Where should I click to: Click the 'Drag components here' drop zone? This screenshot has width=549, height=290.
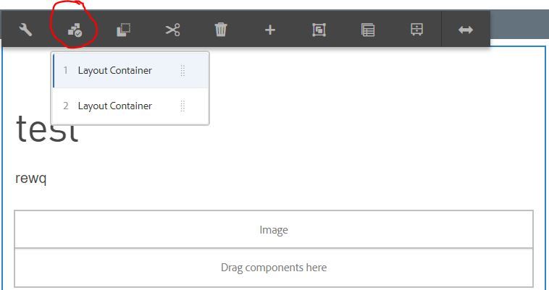pos(274,268)
